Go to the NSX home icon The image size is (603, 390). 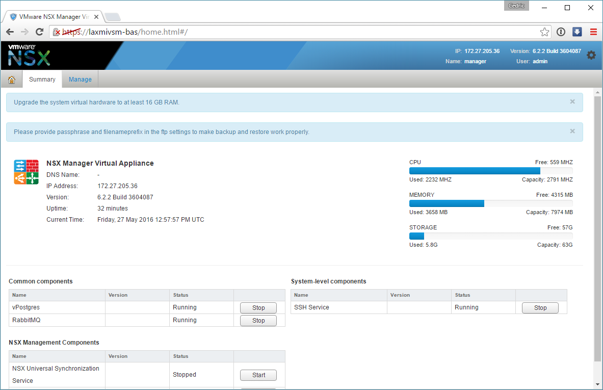point(12,80)
